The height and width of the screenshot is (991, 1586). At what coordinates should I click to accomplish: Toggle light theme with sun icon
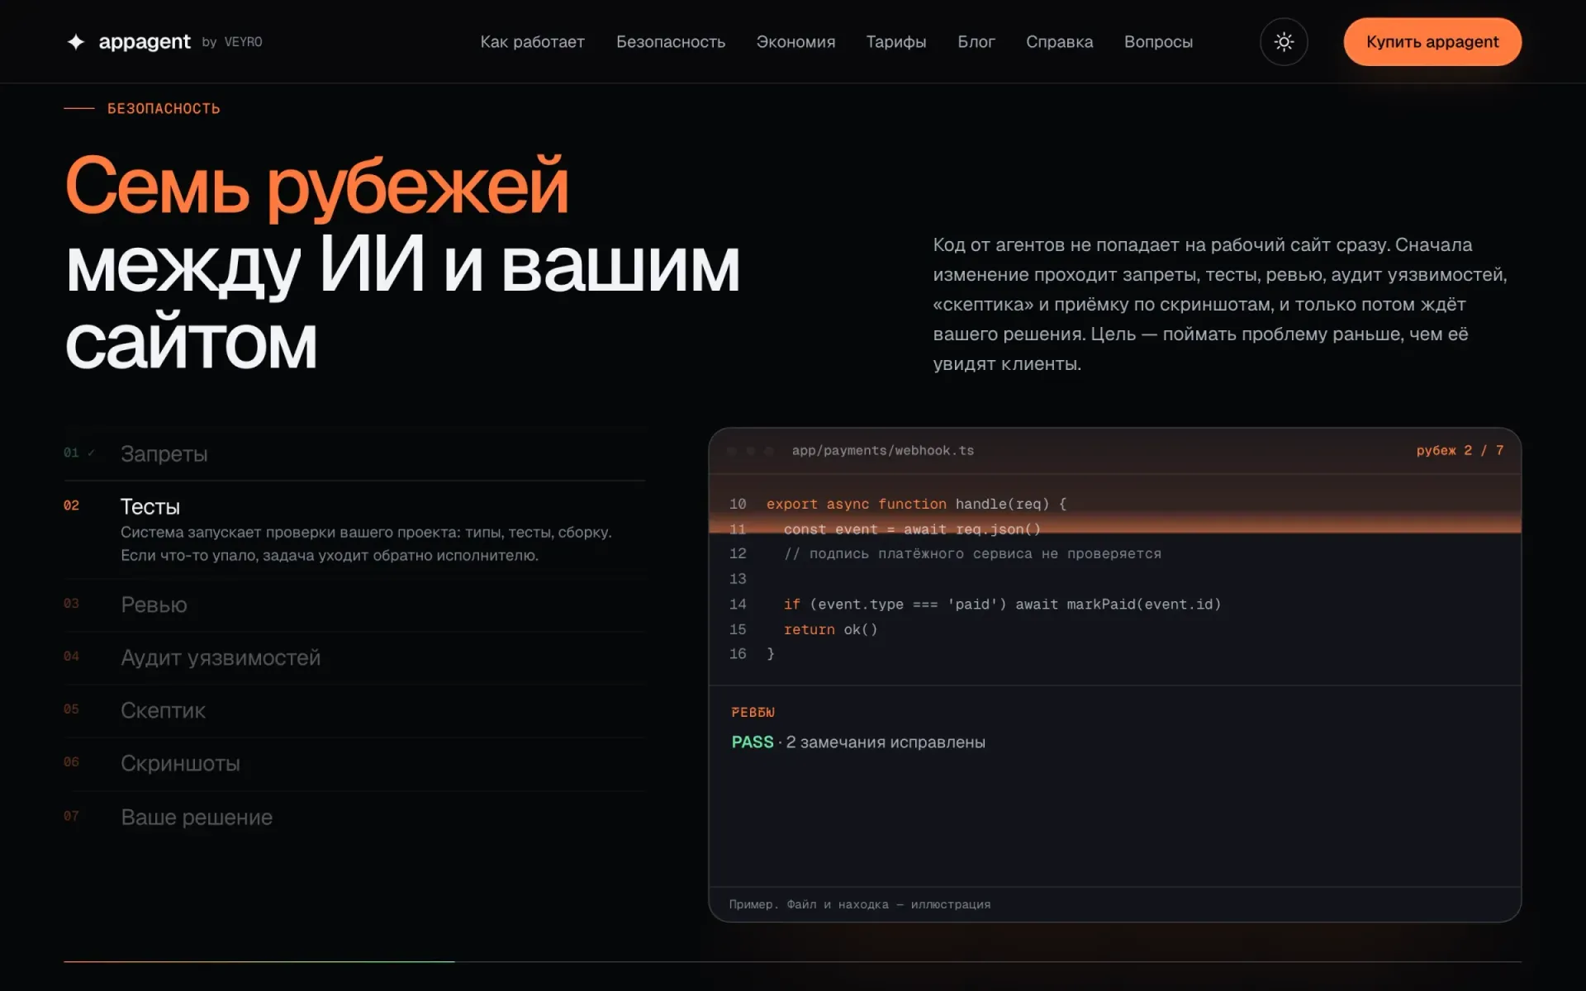[x=1284, y=42]
